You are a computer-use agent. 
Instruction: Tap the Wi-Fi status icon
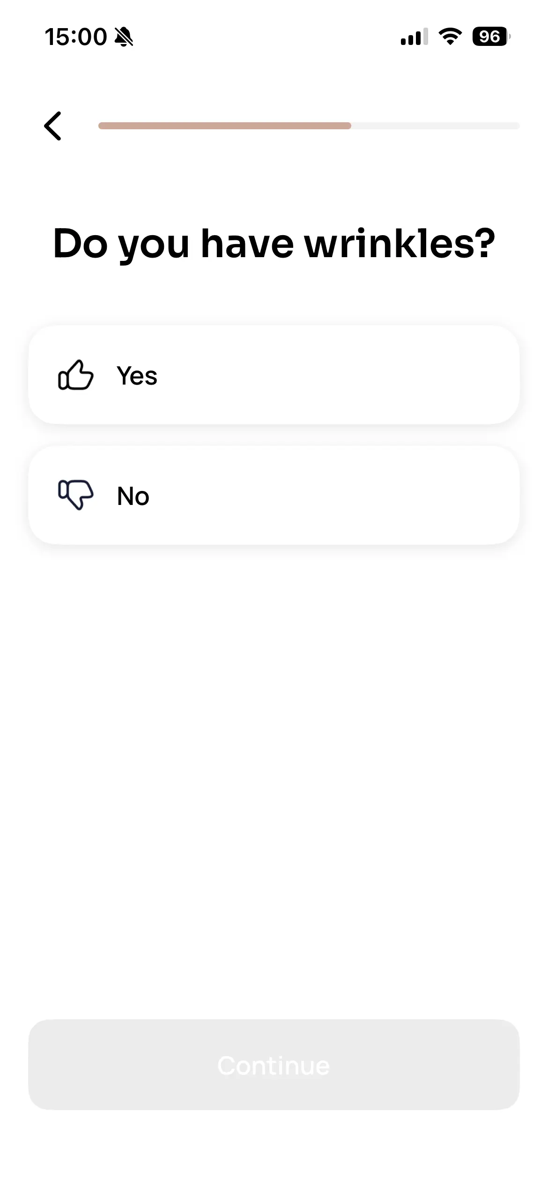450,37
